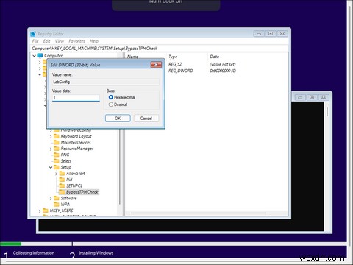Click the registry path address bar
Viewport: 353px width, 265px height.
coord(160,49)
